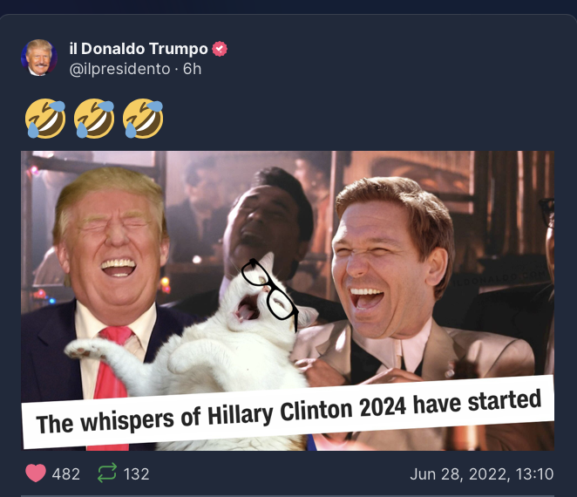
Task: Click the first laughing emoji
Action: click(x=45, y=119)
